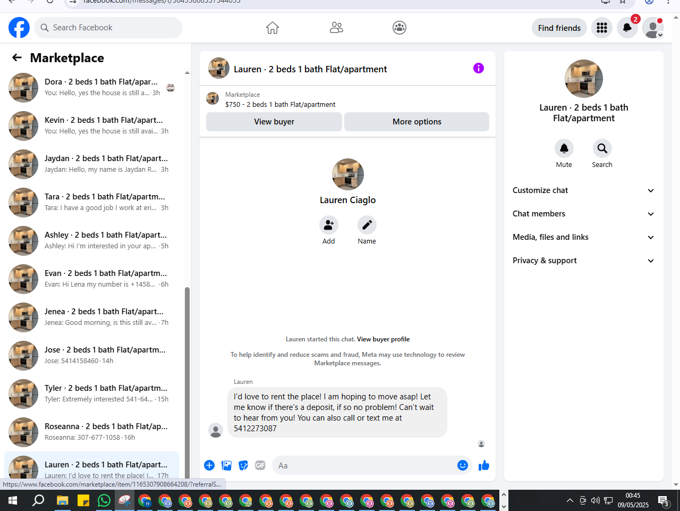Image resolution: width=680 pixels, height=511 pixels.
Task: Open the Jaydan conversation
Action: (x=92, y=164)
